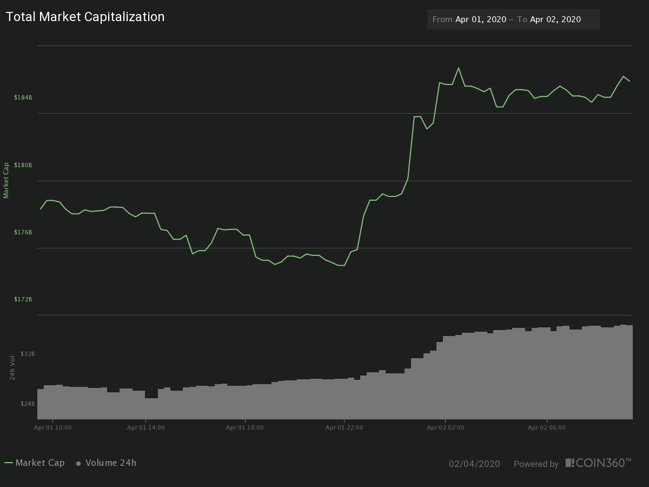Click the Apr 02 02:00 time marker
Viewport: 649px width, 487px height.
(445, 427)
